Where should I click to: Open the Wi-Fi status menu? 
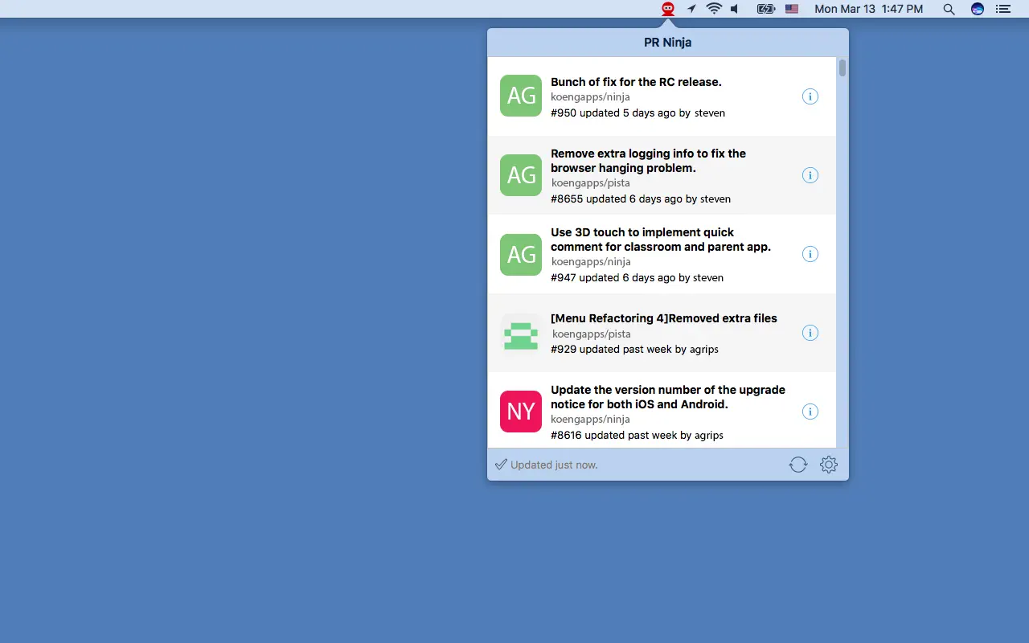713,9
